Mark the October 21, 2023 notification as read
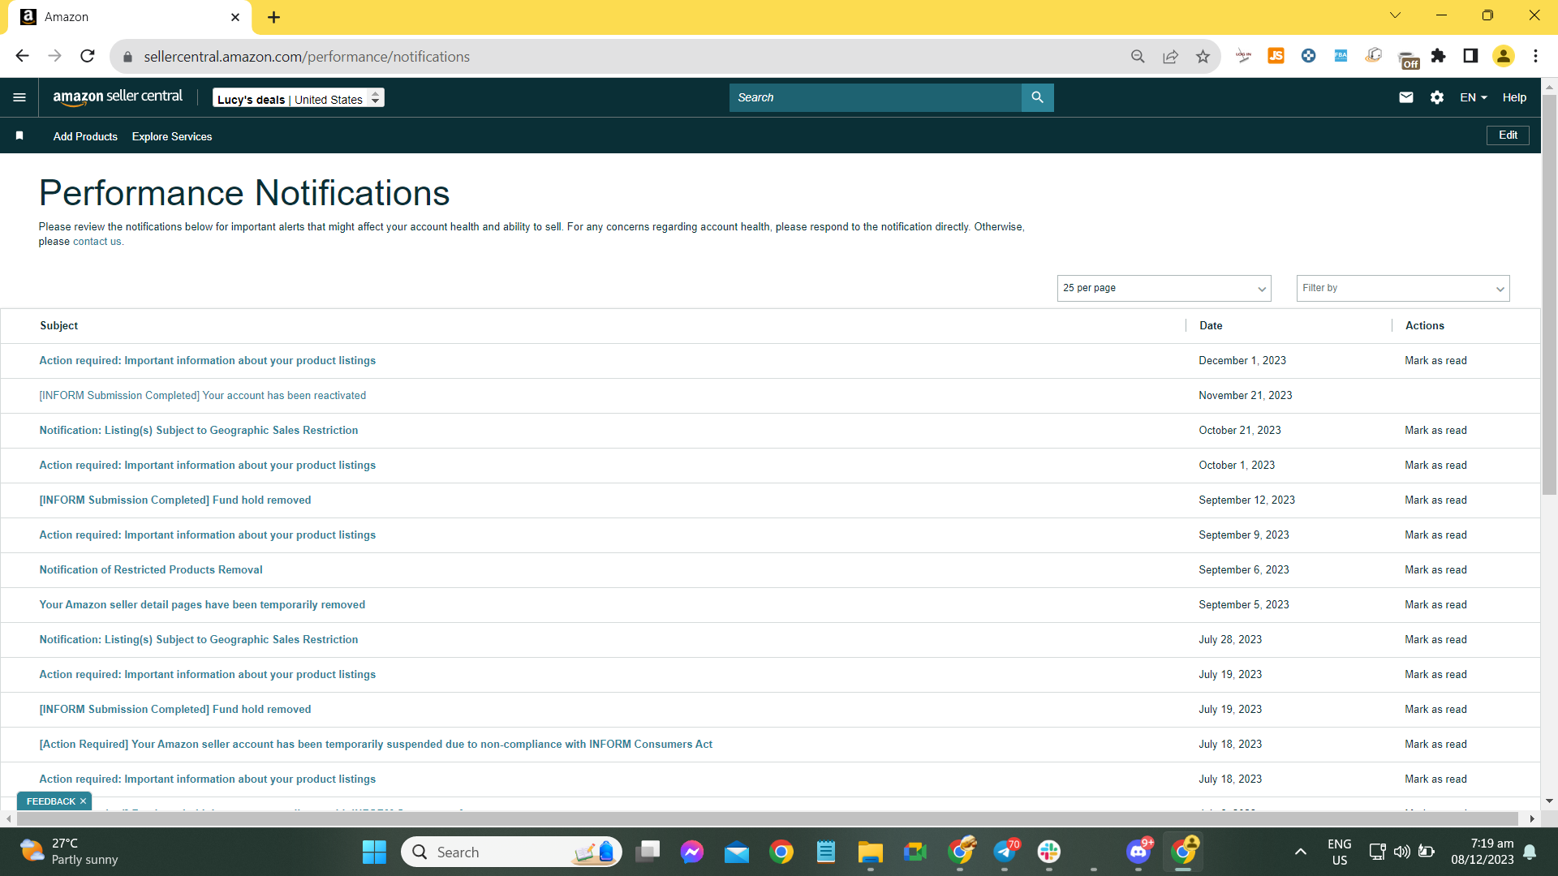Image resolution: width=1558 pixels, height=876 pixels. (x=1435, y=430)
